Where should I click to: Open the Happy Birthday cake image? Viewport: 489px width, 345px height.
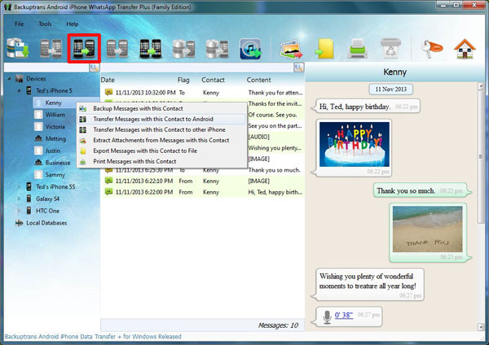(x=355, y=144)
